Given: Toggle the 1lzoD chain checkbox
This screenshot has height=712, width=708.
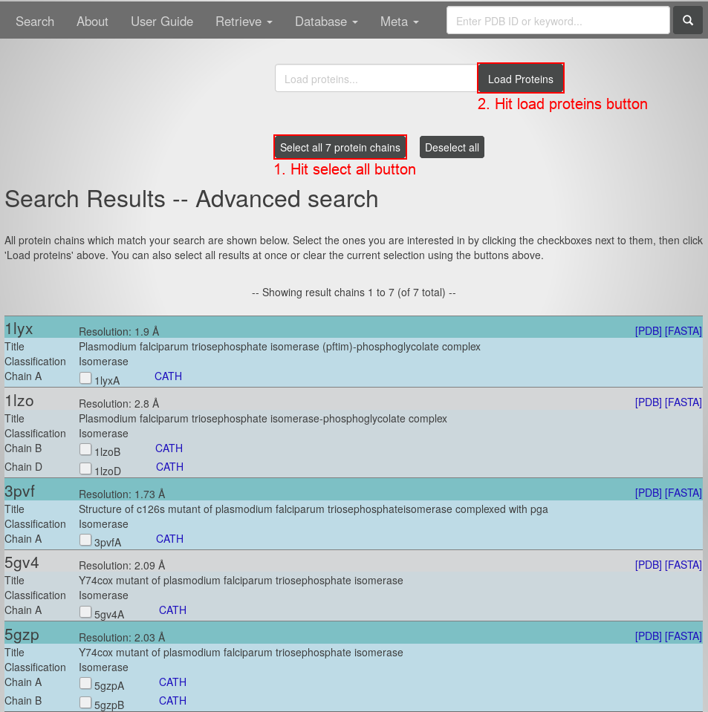Looking at the screenshot, I should point(85,468).
